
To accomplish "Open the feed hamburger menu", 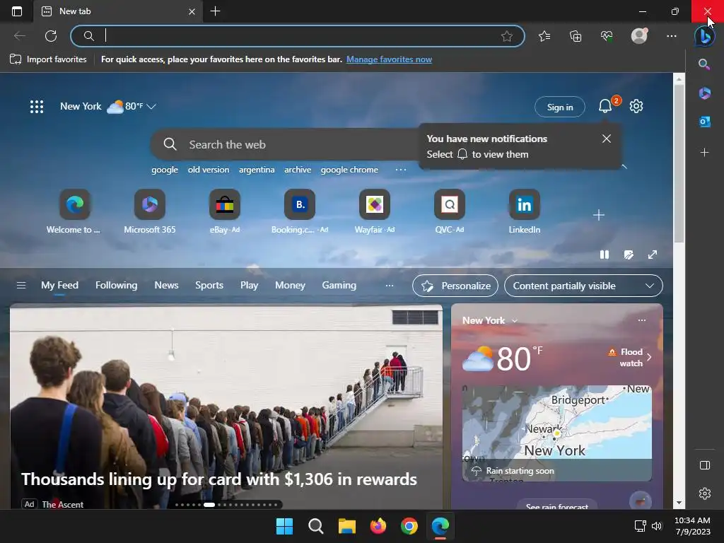I will (21, 286).
